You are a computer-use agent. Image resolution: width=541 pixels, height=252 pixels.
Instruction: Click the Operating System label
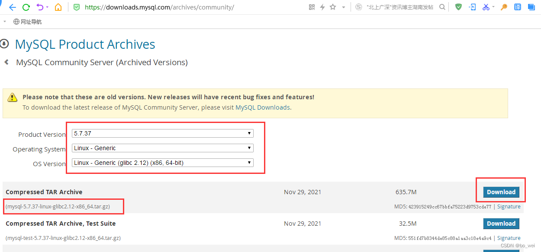pos(39,149)
